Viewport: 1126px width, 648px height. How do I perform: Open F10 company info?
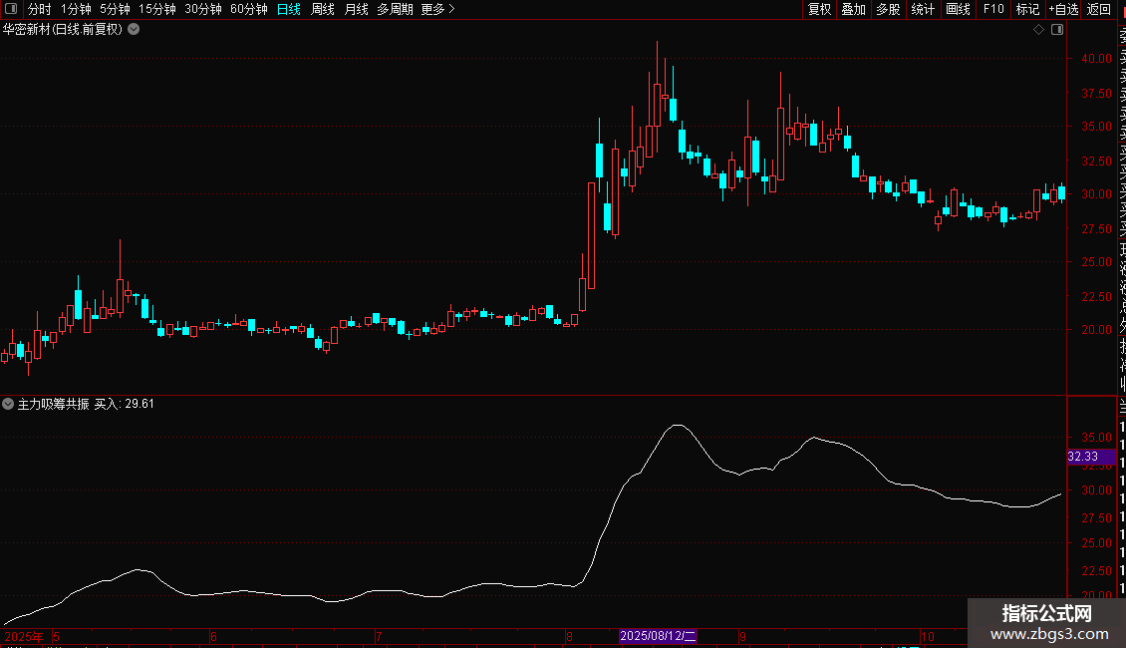[x=993, y=9]
